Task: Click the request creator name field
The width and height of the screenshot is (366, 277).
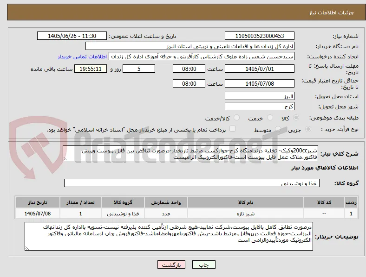Action: point(202,57)
